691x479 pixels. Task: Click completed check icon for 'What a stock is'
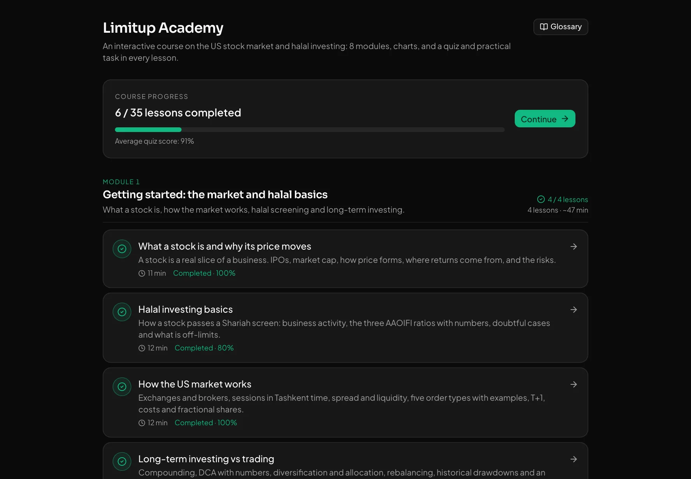point(122,249)
